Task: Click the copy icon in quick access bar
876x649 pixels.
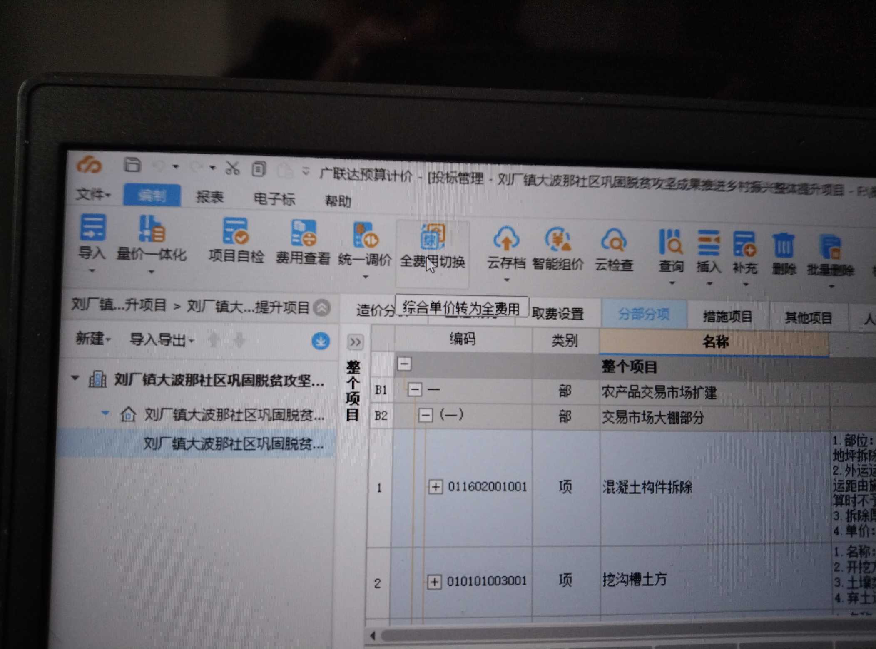Action: click(x=259, y=168)
